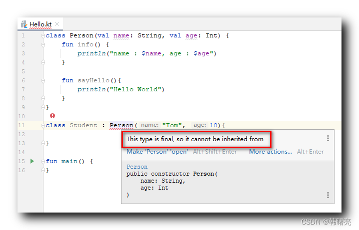
Task: Open the documentation popup's three-dot menu
Action: point(328,195)
